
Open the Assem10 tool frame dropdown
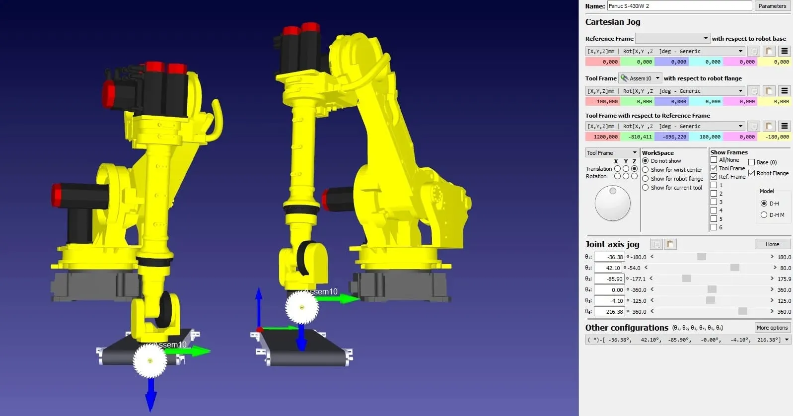[x=640, y=78]
